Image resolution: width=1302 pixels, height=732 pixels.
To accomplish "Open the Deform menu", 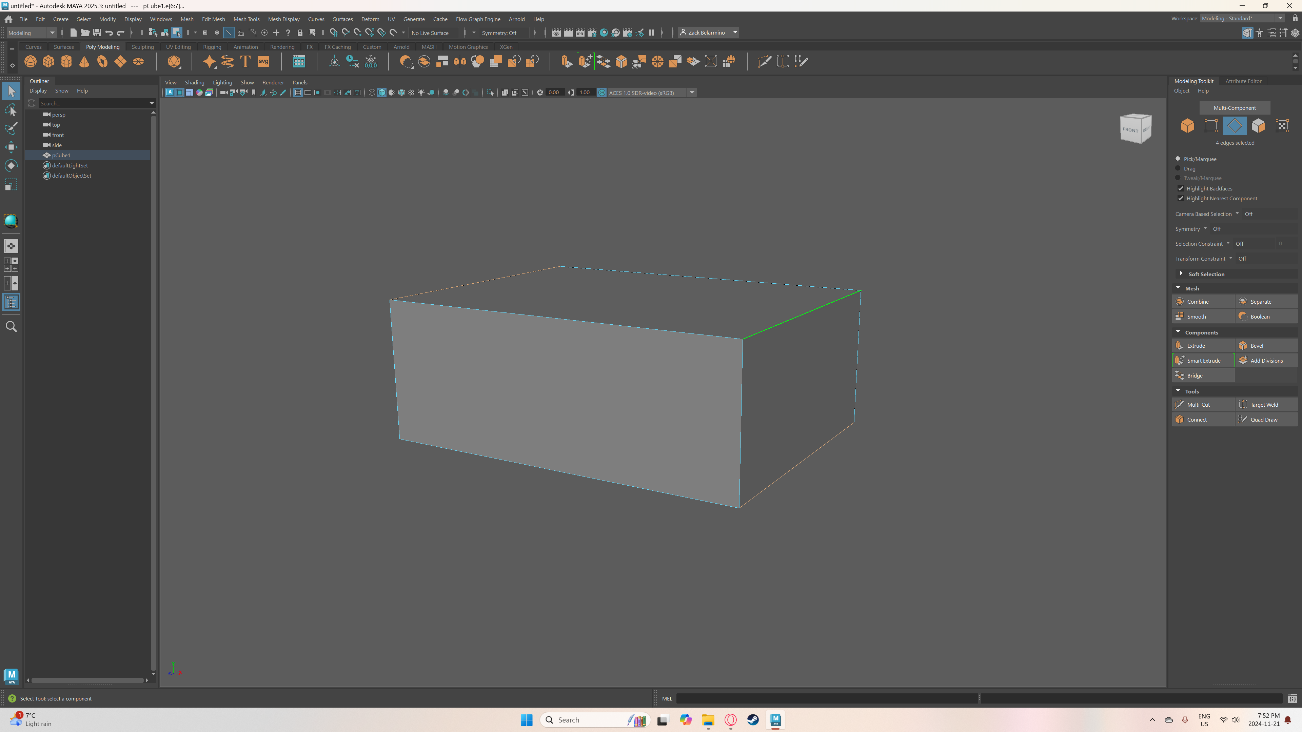I will pos(370,19).
